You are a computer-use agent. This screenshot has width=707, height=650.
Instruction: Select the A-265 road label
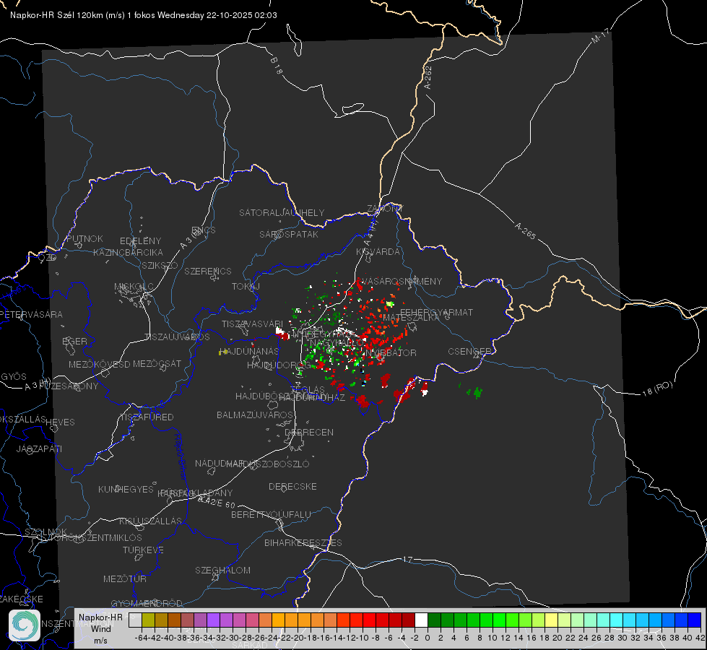pos(525,230)
